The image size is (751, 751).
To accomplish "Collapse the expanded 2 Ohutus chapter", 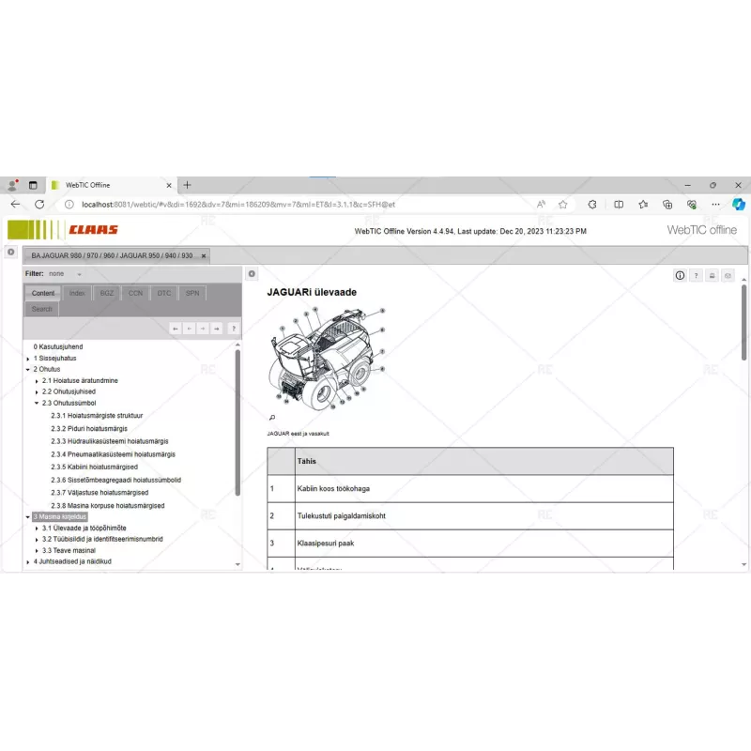I will (28, 368).
